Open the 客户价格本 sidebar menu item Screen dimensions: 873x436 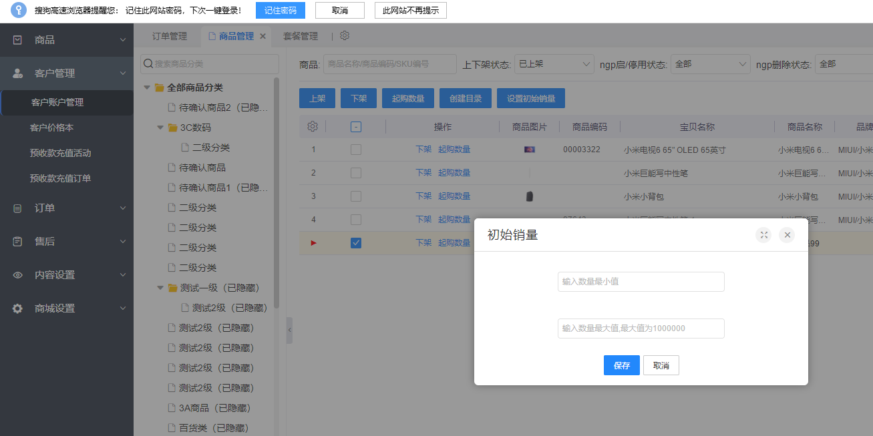click(52, 128)
